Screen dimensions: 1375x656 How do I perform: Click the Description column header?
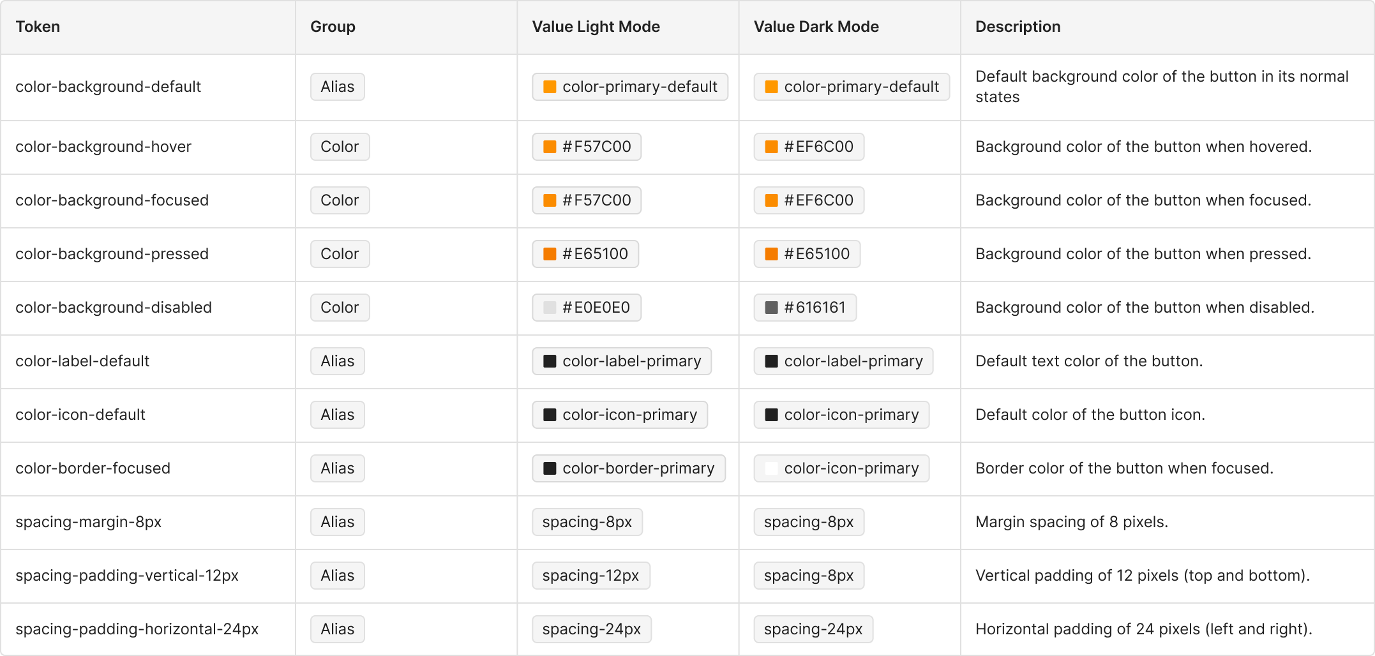click(1018, 27)
